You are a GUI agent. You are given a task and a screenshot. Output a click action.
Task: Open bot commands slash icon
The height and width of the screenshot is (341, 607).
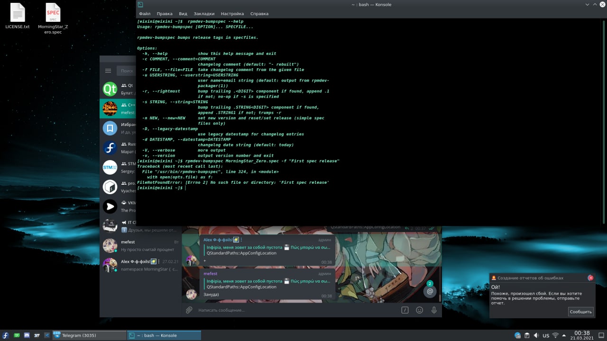point(405,310)
